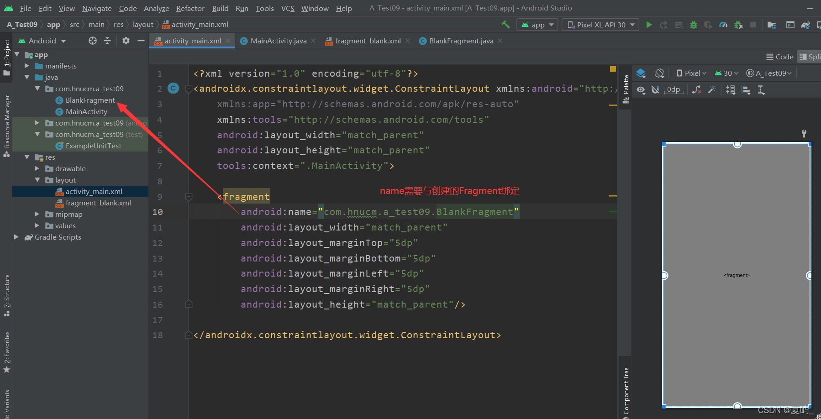The width and height of the screenshot is (821, 419).
Task: Open the VCS menu
Action: [288, 8]
